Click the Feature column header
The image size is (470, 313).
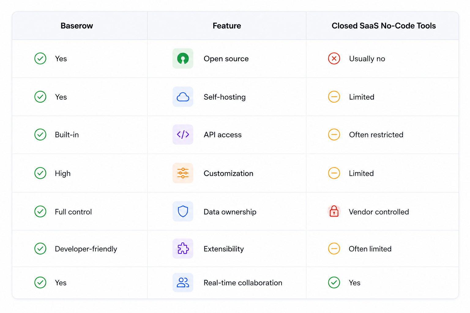[x=227, y=26]
